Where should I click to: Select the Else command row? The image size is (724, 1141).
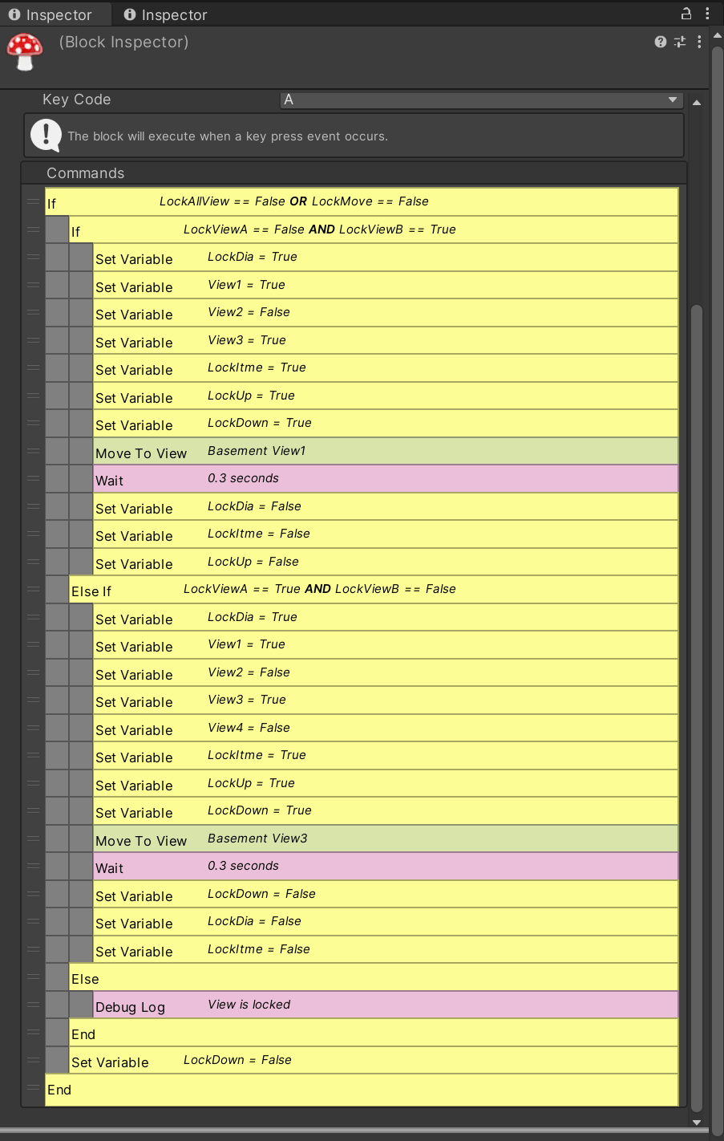click(x=374, y=978)
